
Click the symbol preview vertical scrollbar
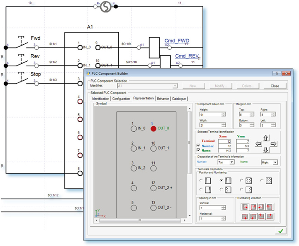190,142
